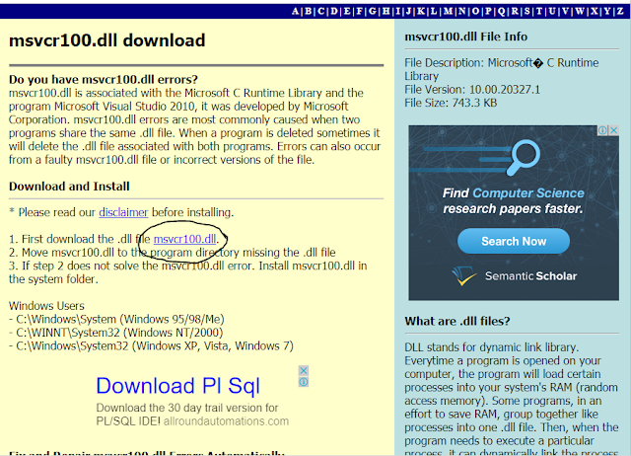Go to letter P in alphabet index
This screenshot has height=456, width=631.
[488, 11]
